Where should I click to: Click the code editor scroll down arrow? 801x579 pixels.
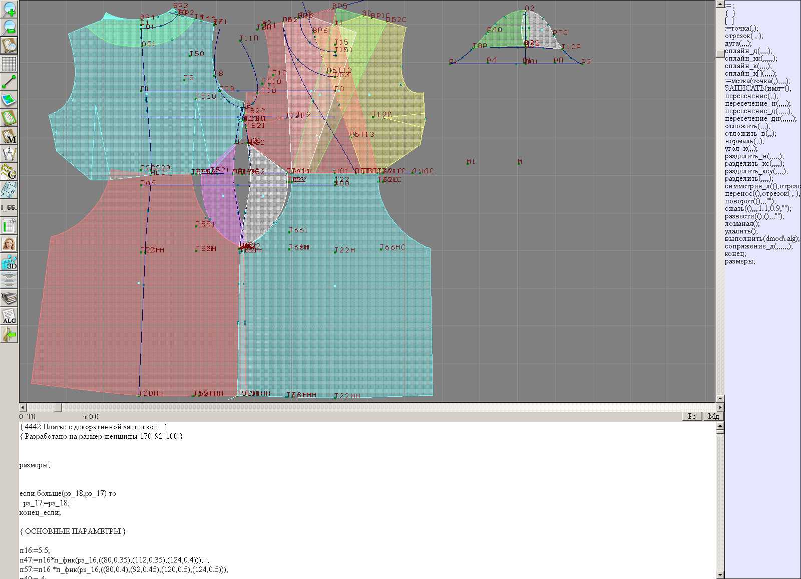pos(720,575)
